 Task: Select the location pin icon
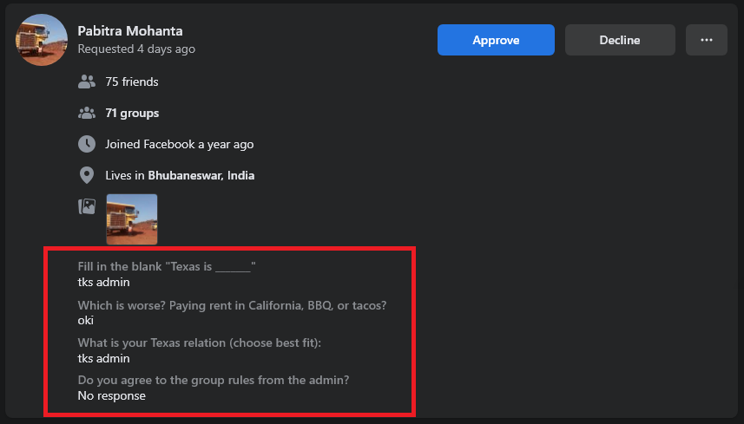pyautogui.click(x=86, y=175)
